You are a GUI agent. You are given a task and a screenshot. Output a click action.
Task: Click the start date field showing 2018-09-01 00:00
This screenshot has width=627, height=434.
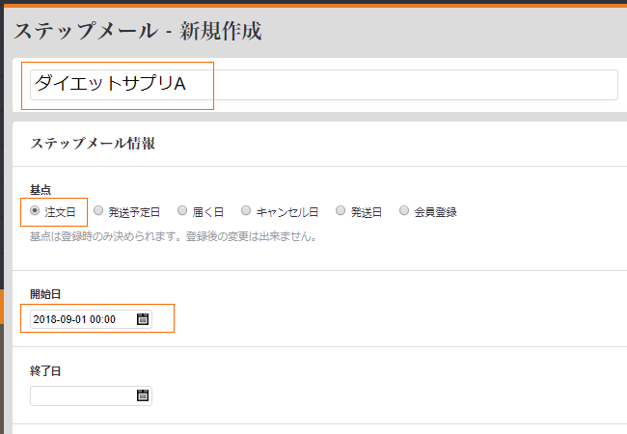click(x=81, y=319)
